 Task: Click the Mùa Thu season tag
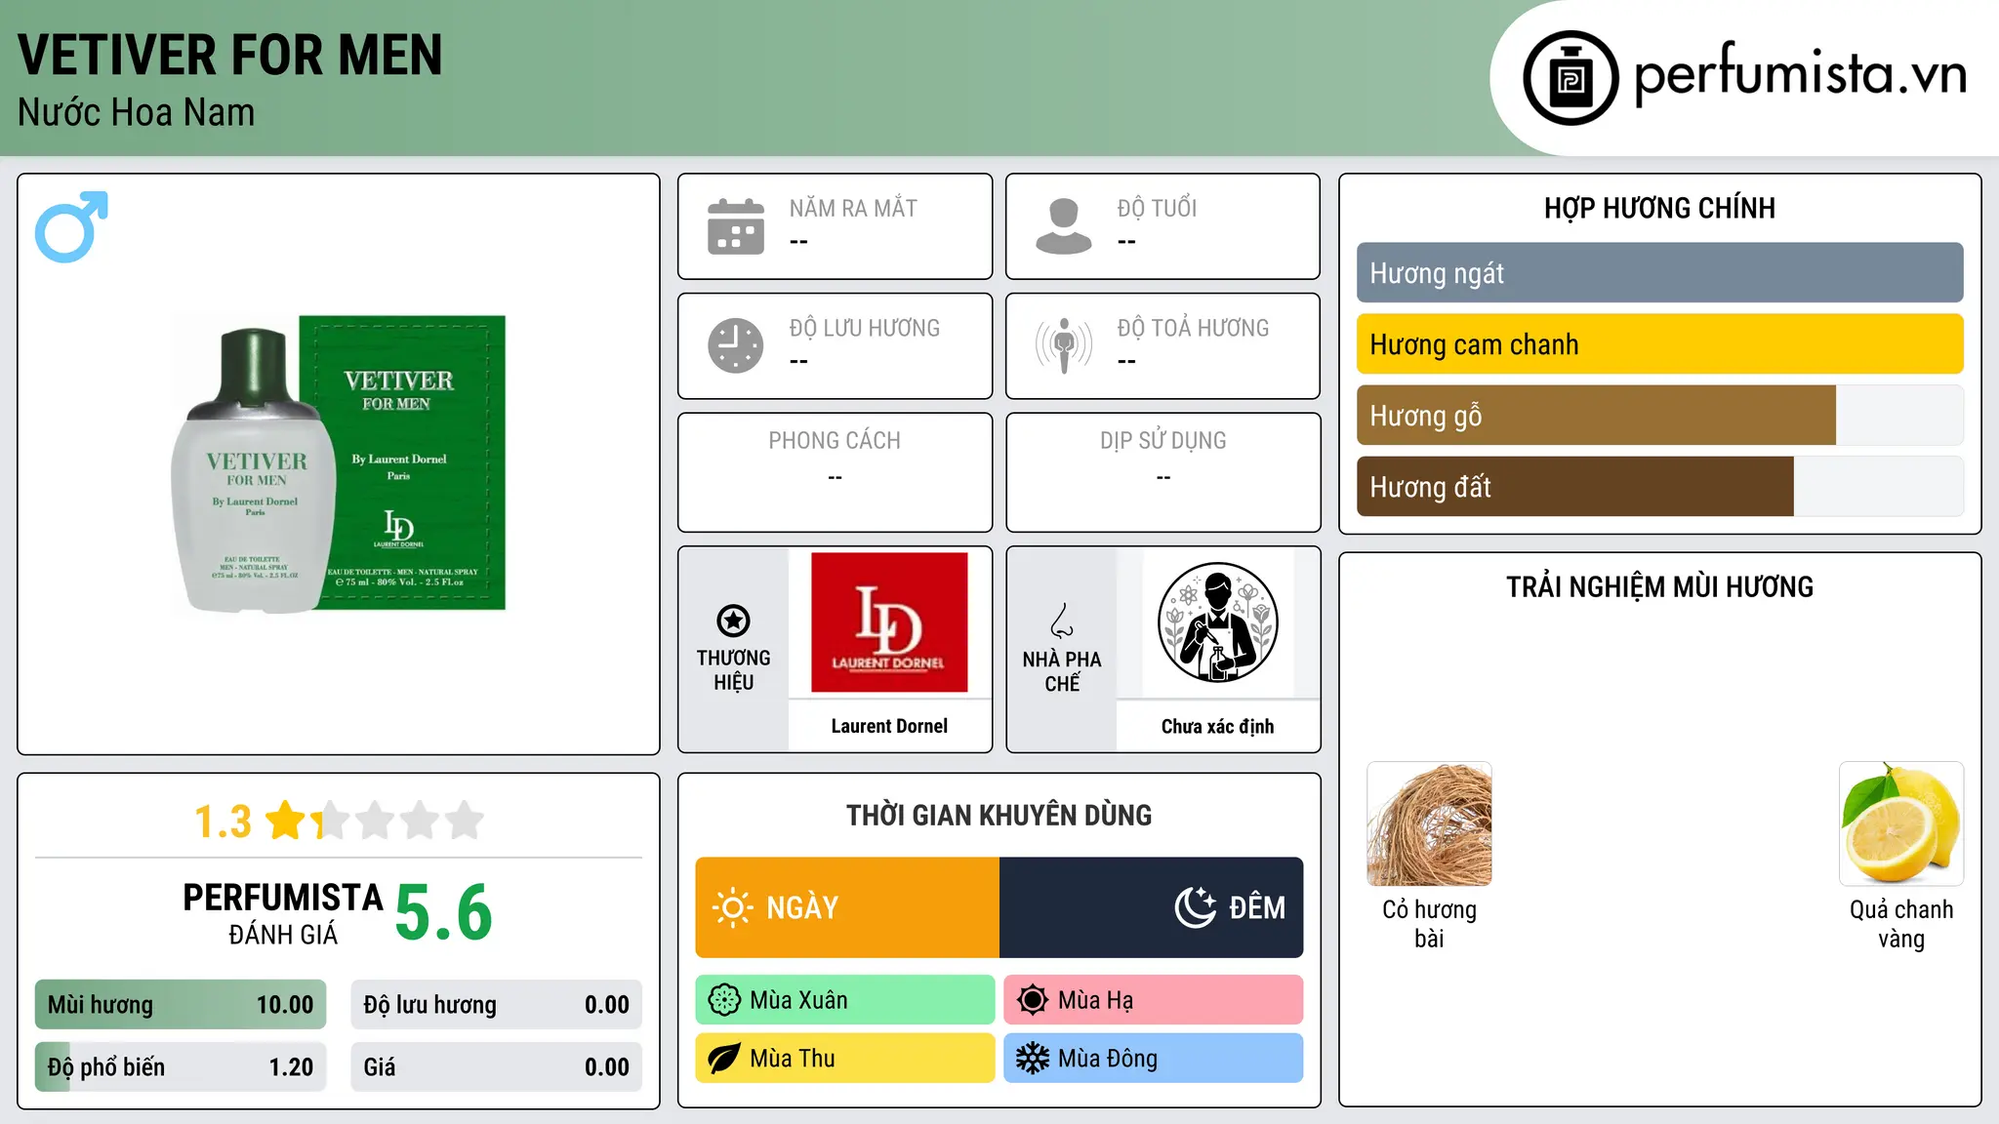coord(845,1059)
